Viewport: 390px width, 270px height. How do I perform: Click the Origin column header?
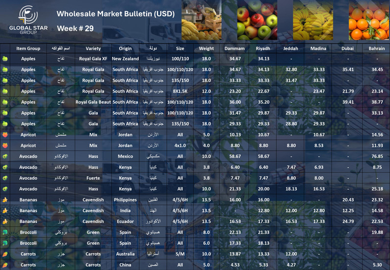(x=125, y=49)
